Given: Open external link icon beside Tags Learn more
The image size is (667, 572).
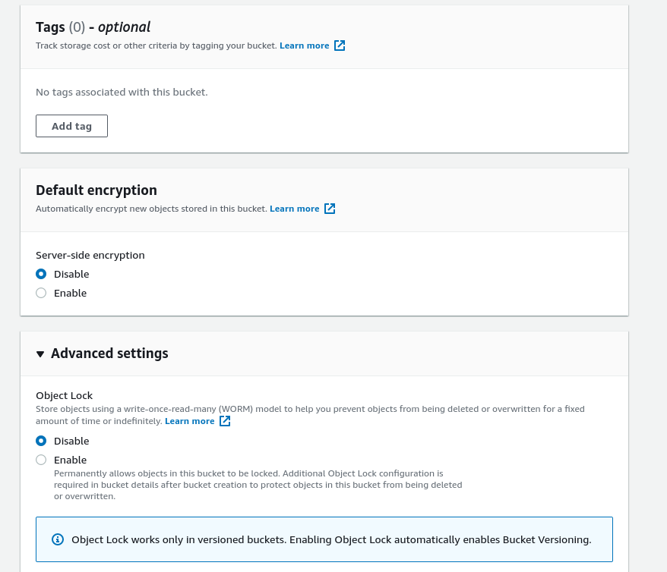Looking at the screenshot, I should click(x=340, y=46).
